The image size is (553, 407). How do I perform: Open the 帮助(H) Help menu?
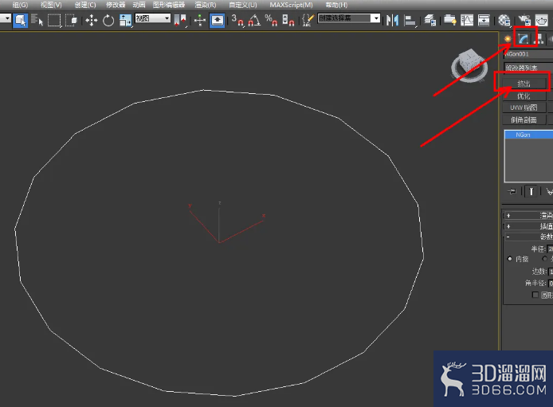(x=336, y=5)
